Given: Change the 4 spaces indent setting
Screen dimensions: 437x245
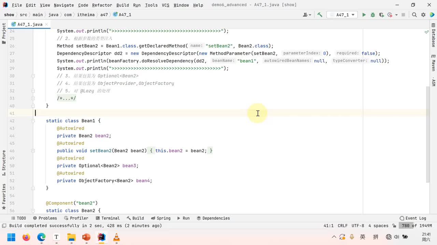Looking at the screenshot, I should coord(378,226).
